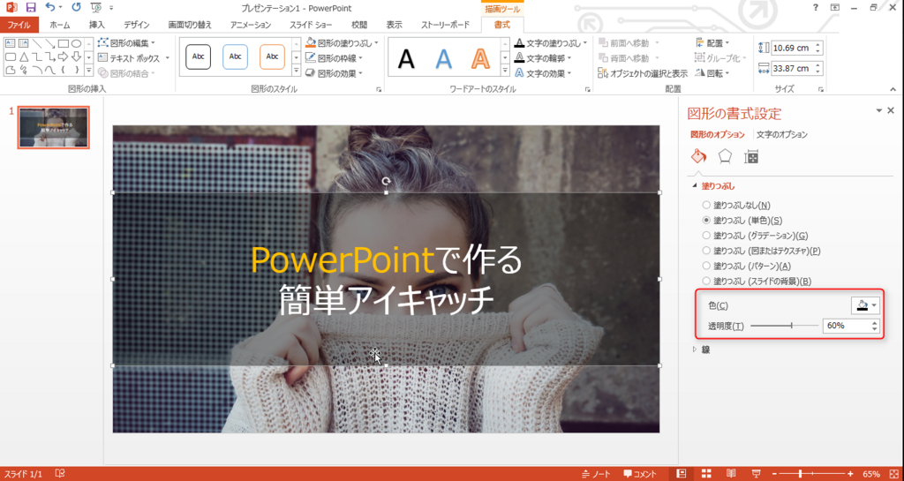This screenshot has height=481, width=904.
Task: Select 塗りつぶし (グラデーション) radio option
Action: pos(706,236)
